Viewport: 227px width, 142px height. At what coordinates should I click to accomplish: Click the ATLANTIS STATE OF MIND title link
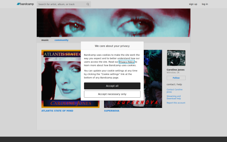pos(57,111)
